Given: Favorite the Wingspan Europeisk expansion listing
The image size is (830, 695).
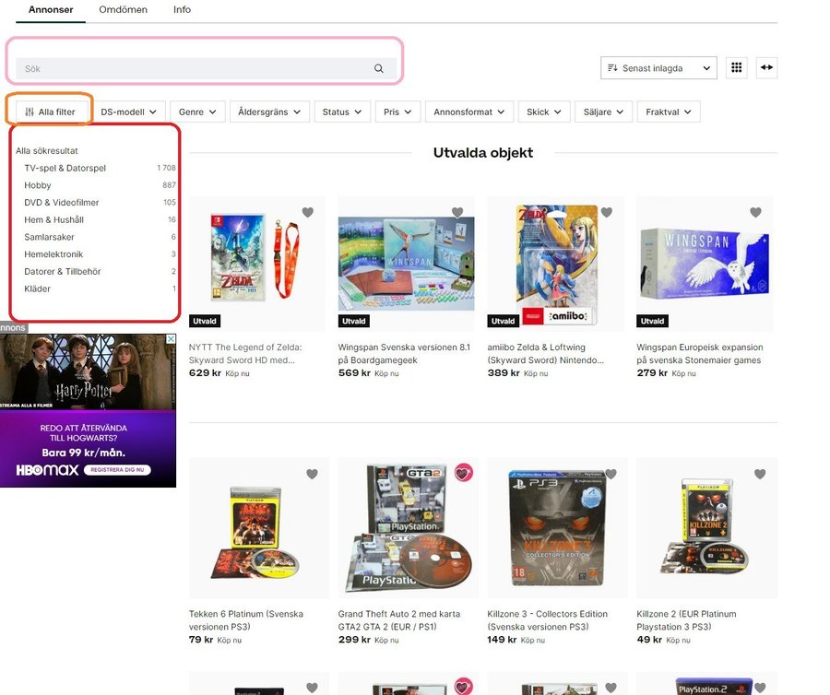Looking at the screenshot, I should (x=755, y=212).
